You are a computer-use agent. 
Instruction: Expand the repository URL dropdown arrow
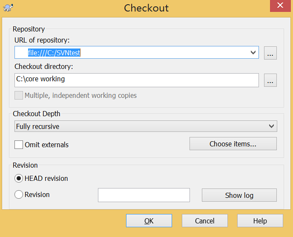(253, 52)
